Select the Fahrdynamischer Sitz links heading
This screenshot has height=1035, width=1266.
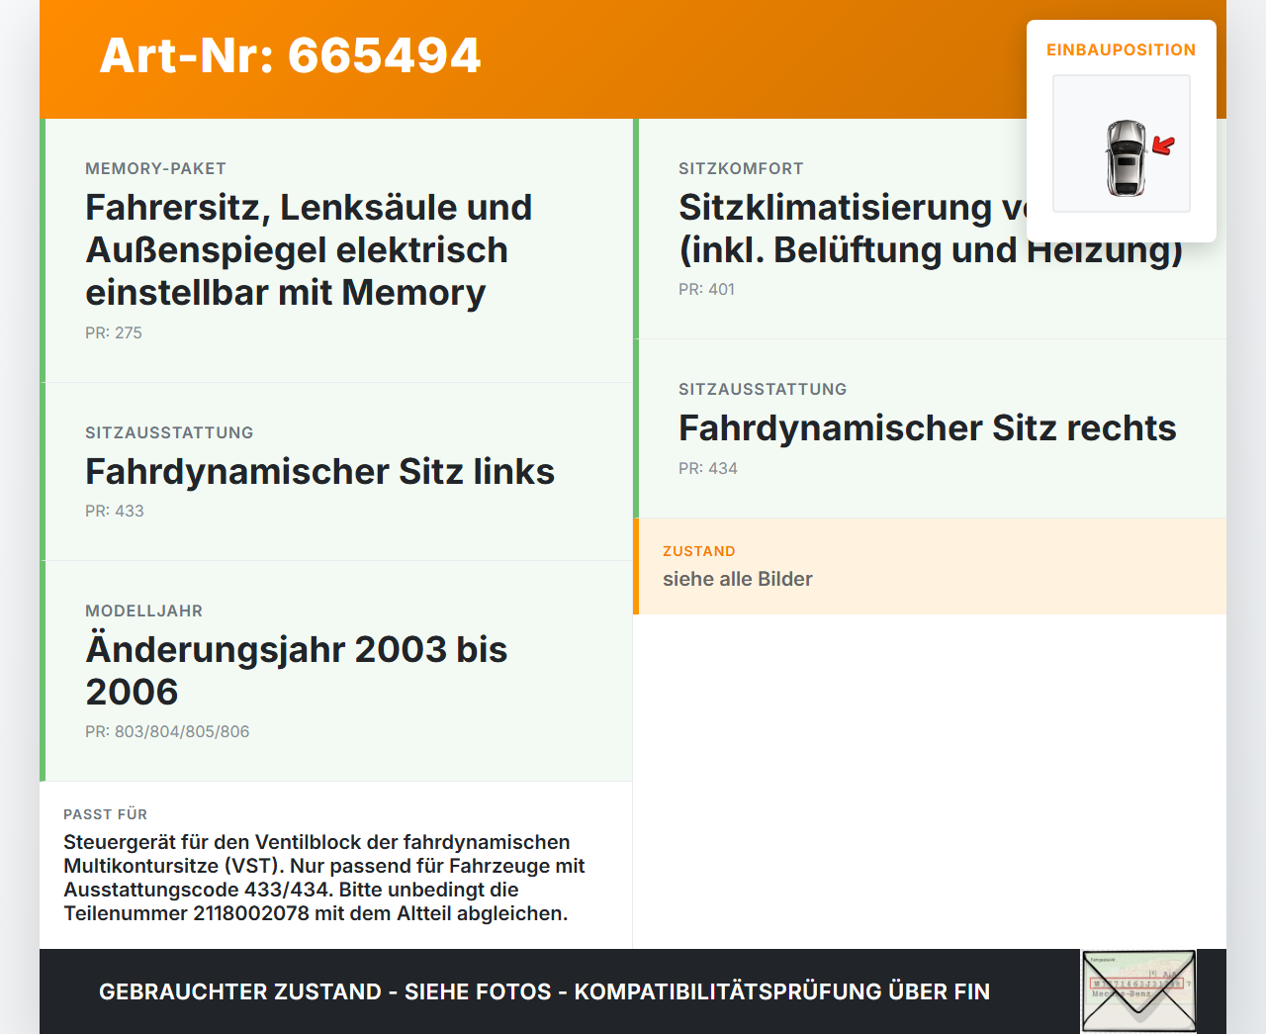320,472
